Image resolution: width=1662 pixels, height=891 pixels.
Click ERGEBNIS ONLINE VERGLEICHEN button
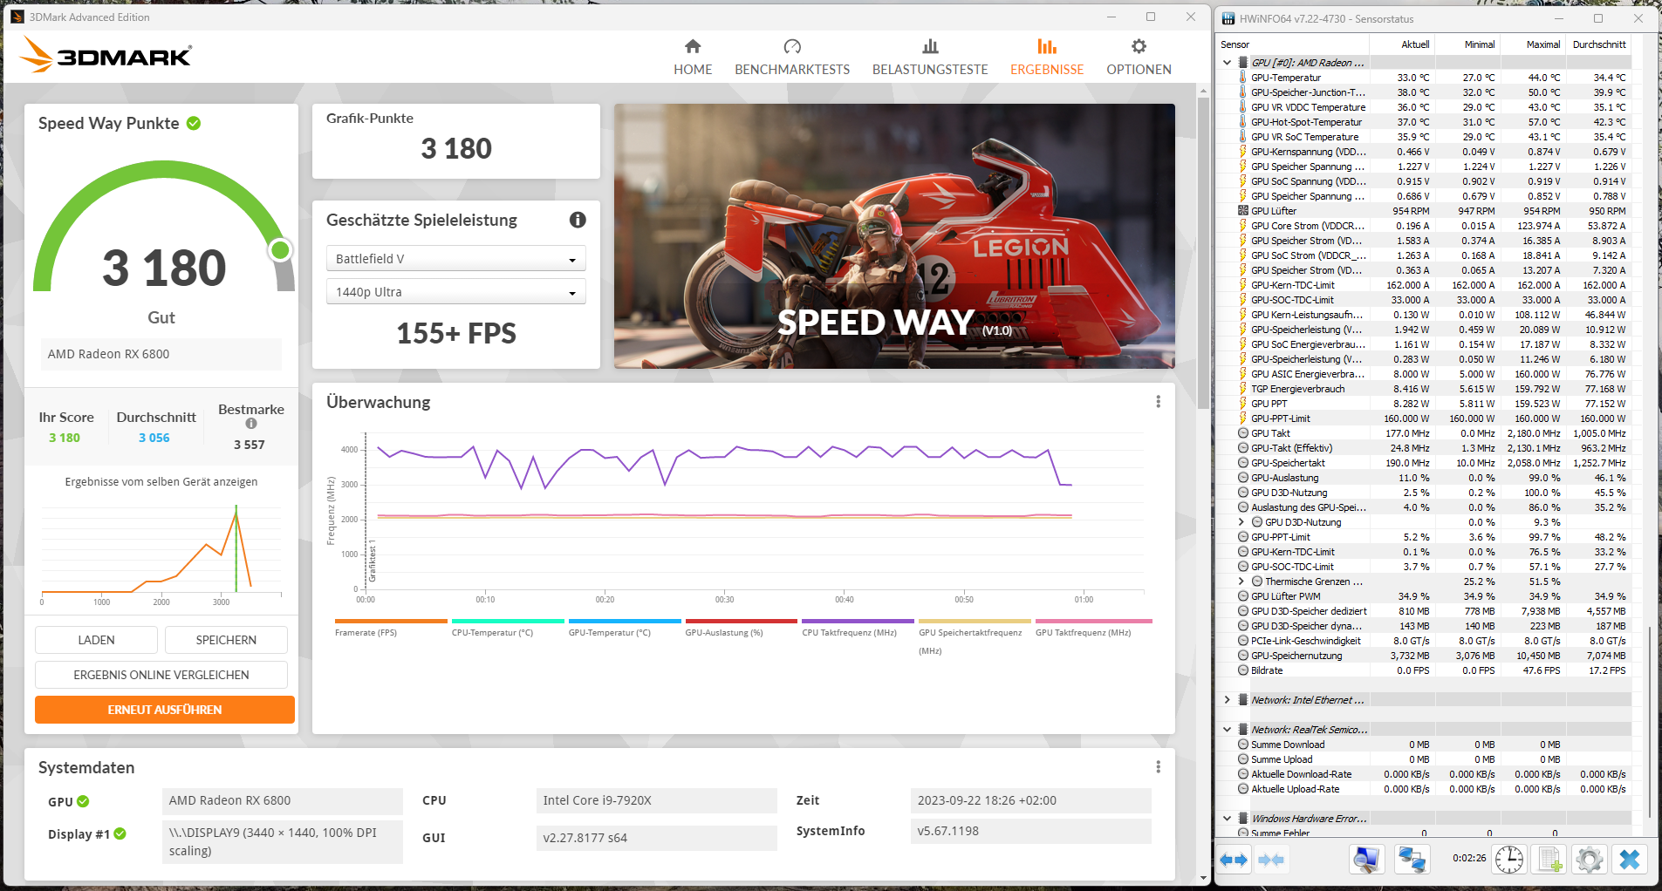point(161,675)
